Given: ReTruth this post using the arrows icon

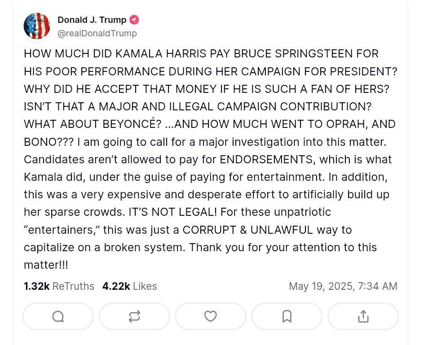Looking at the screenshot, I should (x=134, y=317).
